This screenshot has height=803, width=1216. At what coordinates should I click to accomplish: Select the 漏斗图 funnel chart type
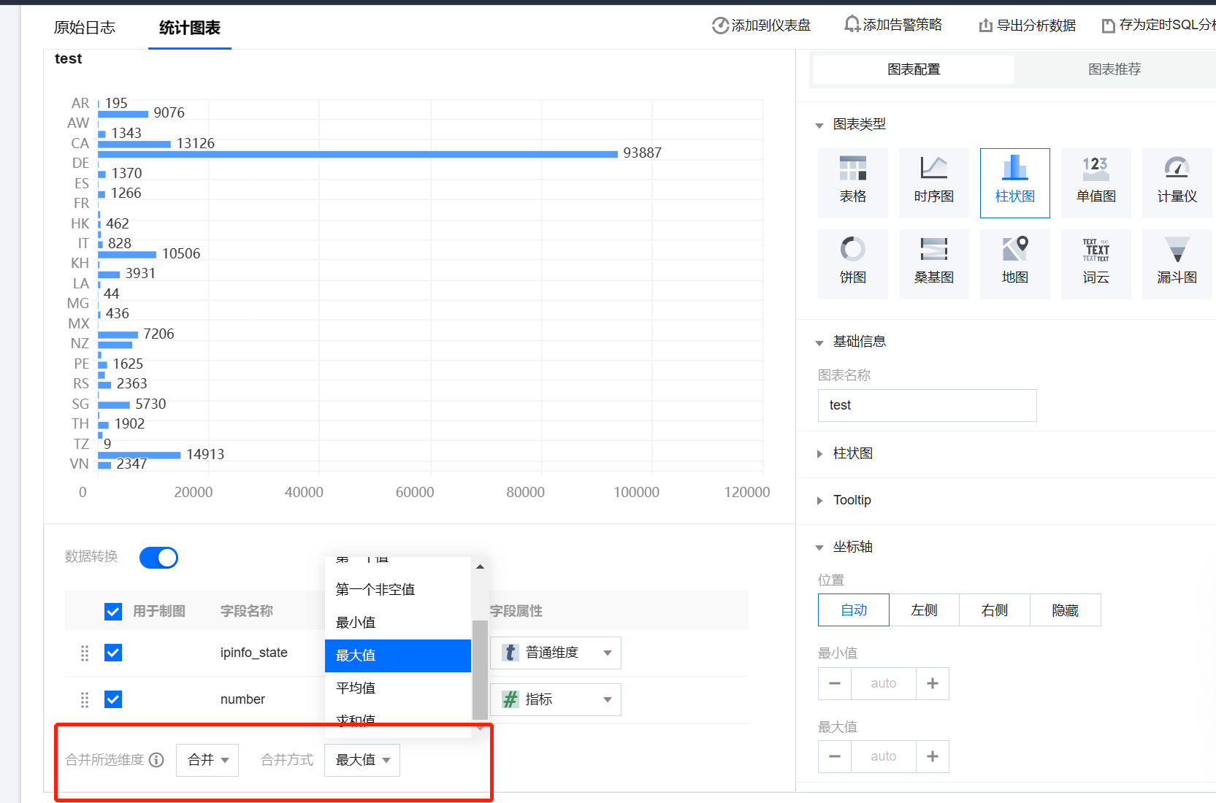(1177, 264)
